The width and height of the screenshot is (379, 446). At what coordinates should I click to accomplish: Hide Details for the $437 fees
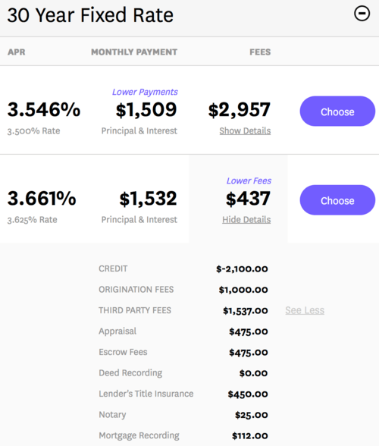coord(246,220)
